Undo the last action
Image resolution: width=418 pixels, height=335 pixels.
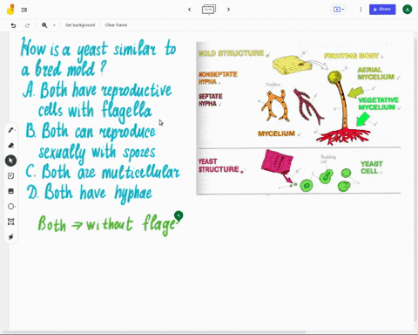click(13, 25)
